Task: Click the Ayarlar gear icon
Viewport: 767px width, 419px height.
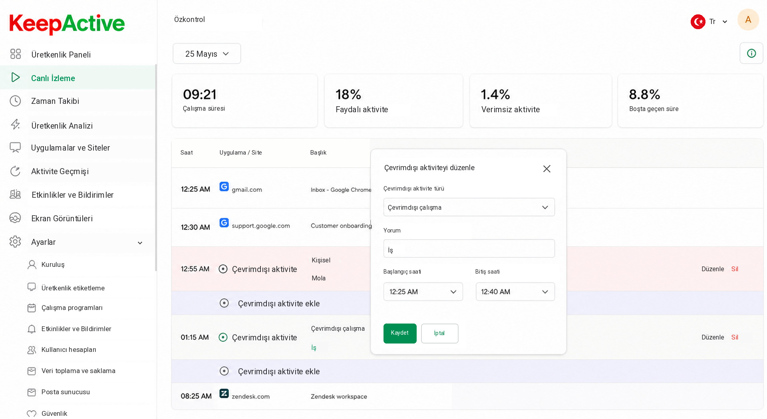Action: 15,242
